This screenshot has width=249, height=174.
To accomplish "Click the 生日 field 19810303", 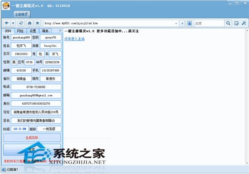I will tap(21, 54).
